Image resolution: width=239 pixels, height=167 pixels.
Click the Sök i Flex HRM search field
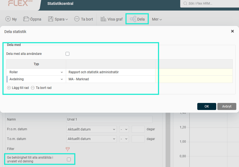(x=210, y=4)
